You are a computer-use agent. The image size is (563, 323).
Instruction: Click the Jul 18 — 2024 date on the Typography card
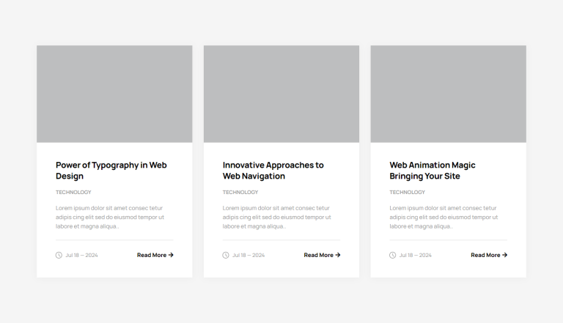pyautogui.click(x=81, y=256)
